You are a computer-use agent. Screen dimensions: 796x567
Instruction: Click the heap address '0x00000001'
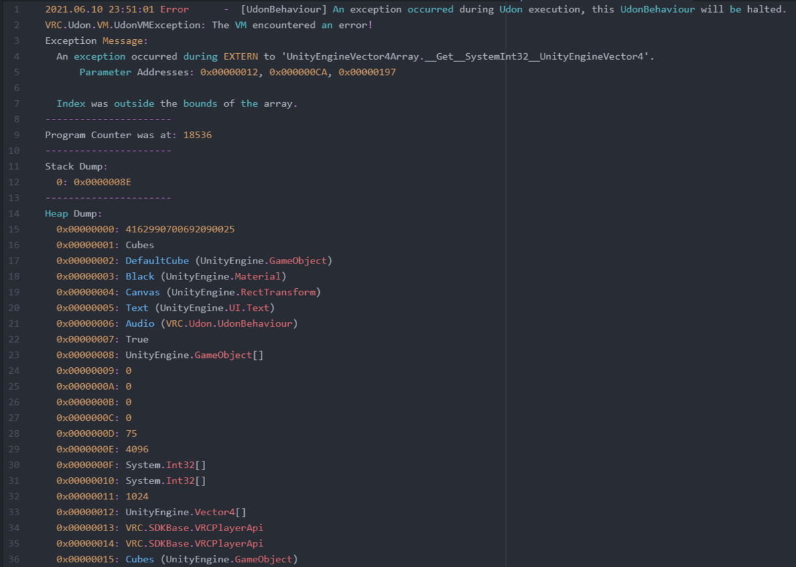click(85, 245)
